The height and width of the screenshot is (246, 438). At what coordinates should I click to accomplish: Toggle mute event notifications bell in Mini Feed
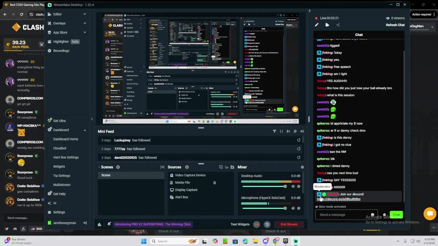pos(295,131)
